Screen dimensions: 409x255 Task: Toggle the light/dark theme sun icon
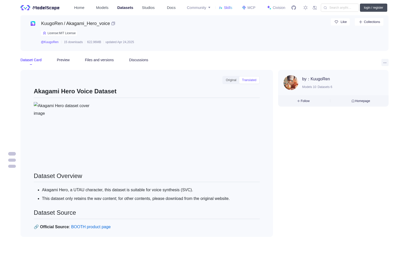click(x=305, y=8)
